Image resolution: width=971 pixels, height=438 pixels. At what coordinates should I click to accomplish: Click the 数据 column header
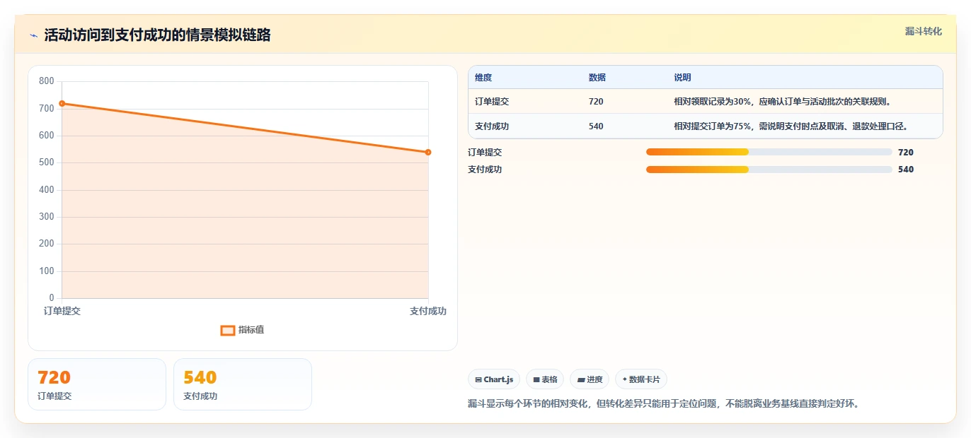pos(597,78)
